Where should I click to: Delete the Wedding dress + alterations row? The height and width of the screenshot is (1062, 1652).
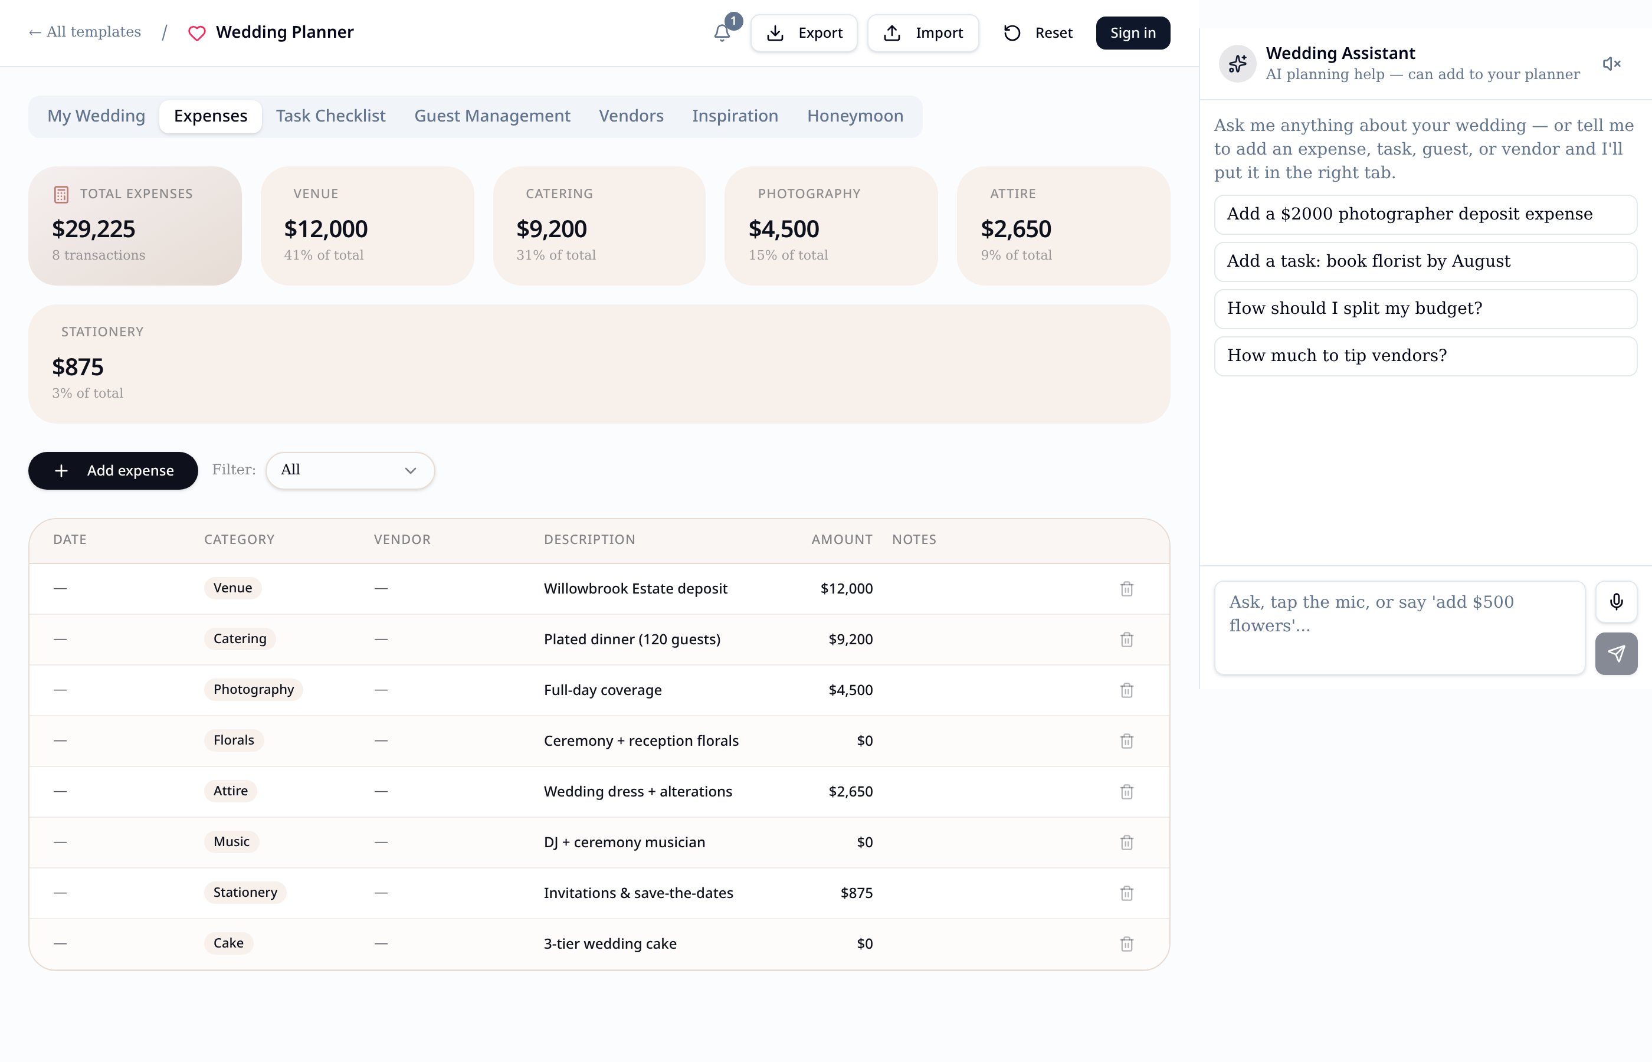coord(1127,792)
